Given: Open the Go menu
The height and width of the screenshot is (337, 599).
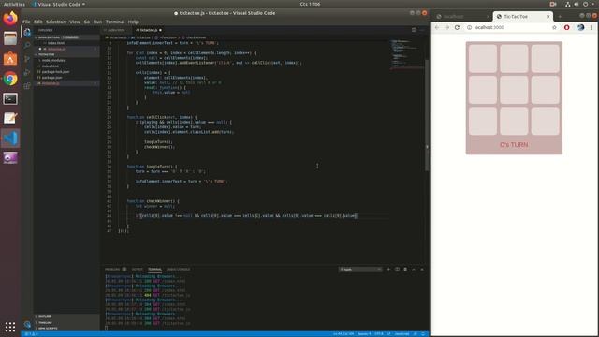Looking at the screenshot, I should 87,22.
